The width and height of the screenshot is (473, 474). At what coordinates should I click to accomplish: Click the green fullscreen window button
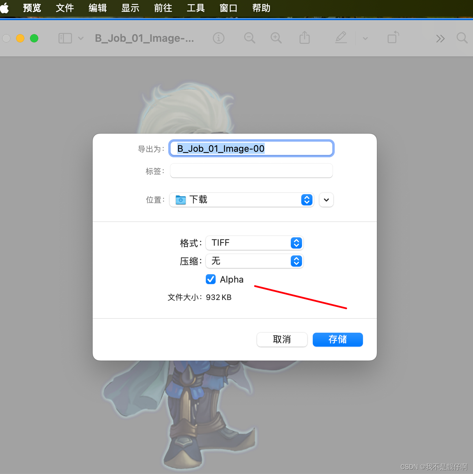click(34, 38)
